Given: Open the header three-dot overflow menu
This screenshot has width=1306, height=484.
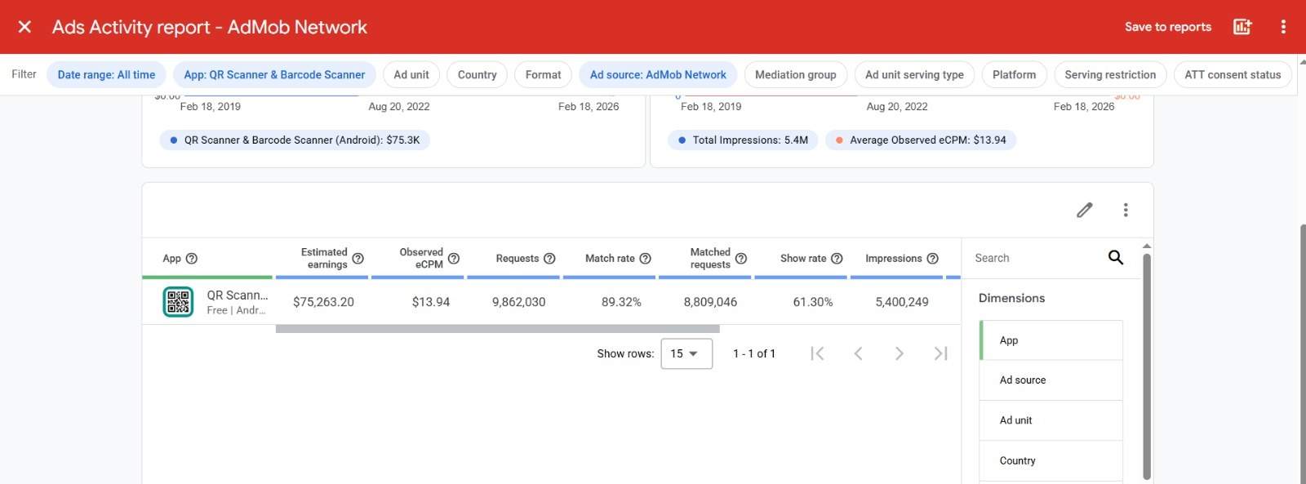Looking at the screenshot, I should [1283, 27].
